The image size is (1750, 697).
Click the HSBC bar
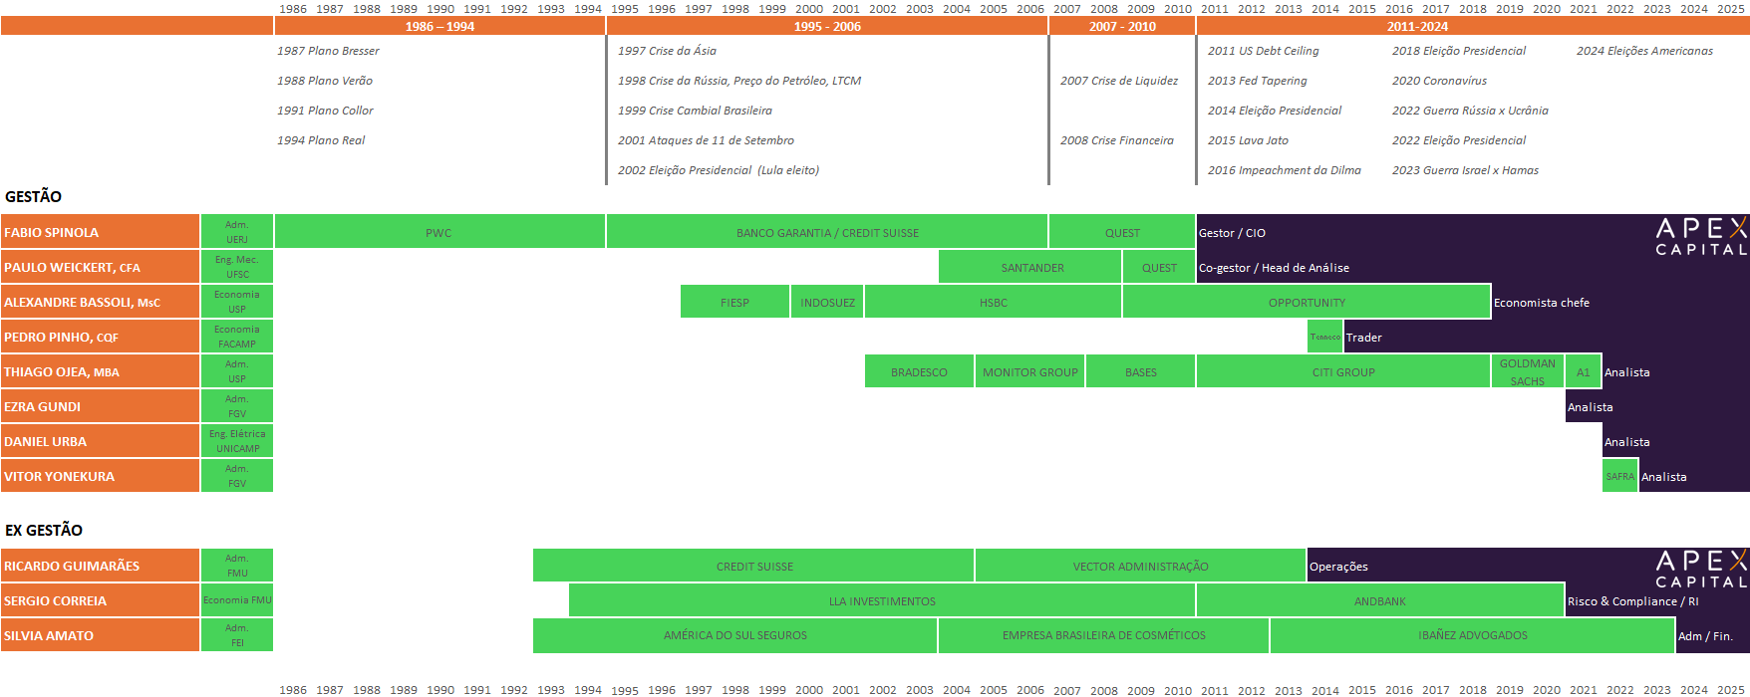pos(993,302)
